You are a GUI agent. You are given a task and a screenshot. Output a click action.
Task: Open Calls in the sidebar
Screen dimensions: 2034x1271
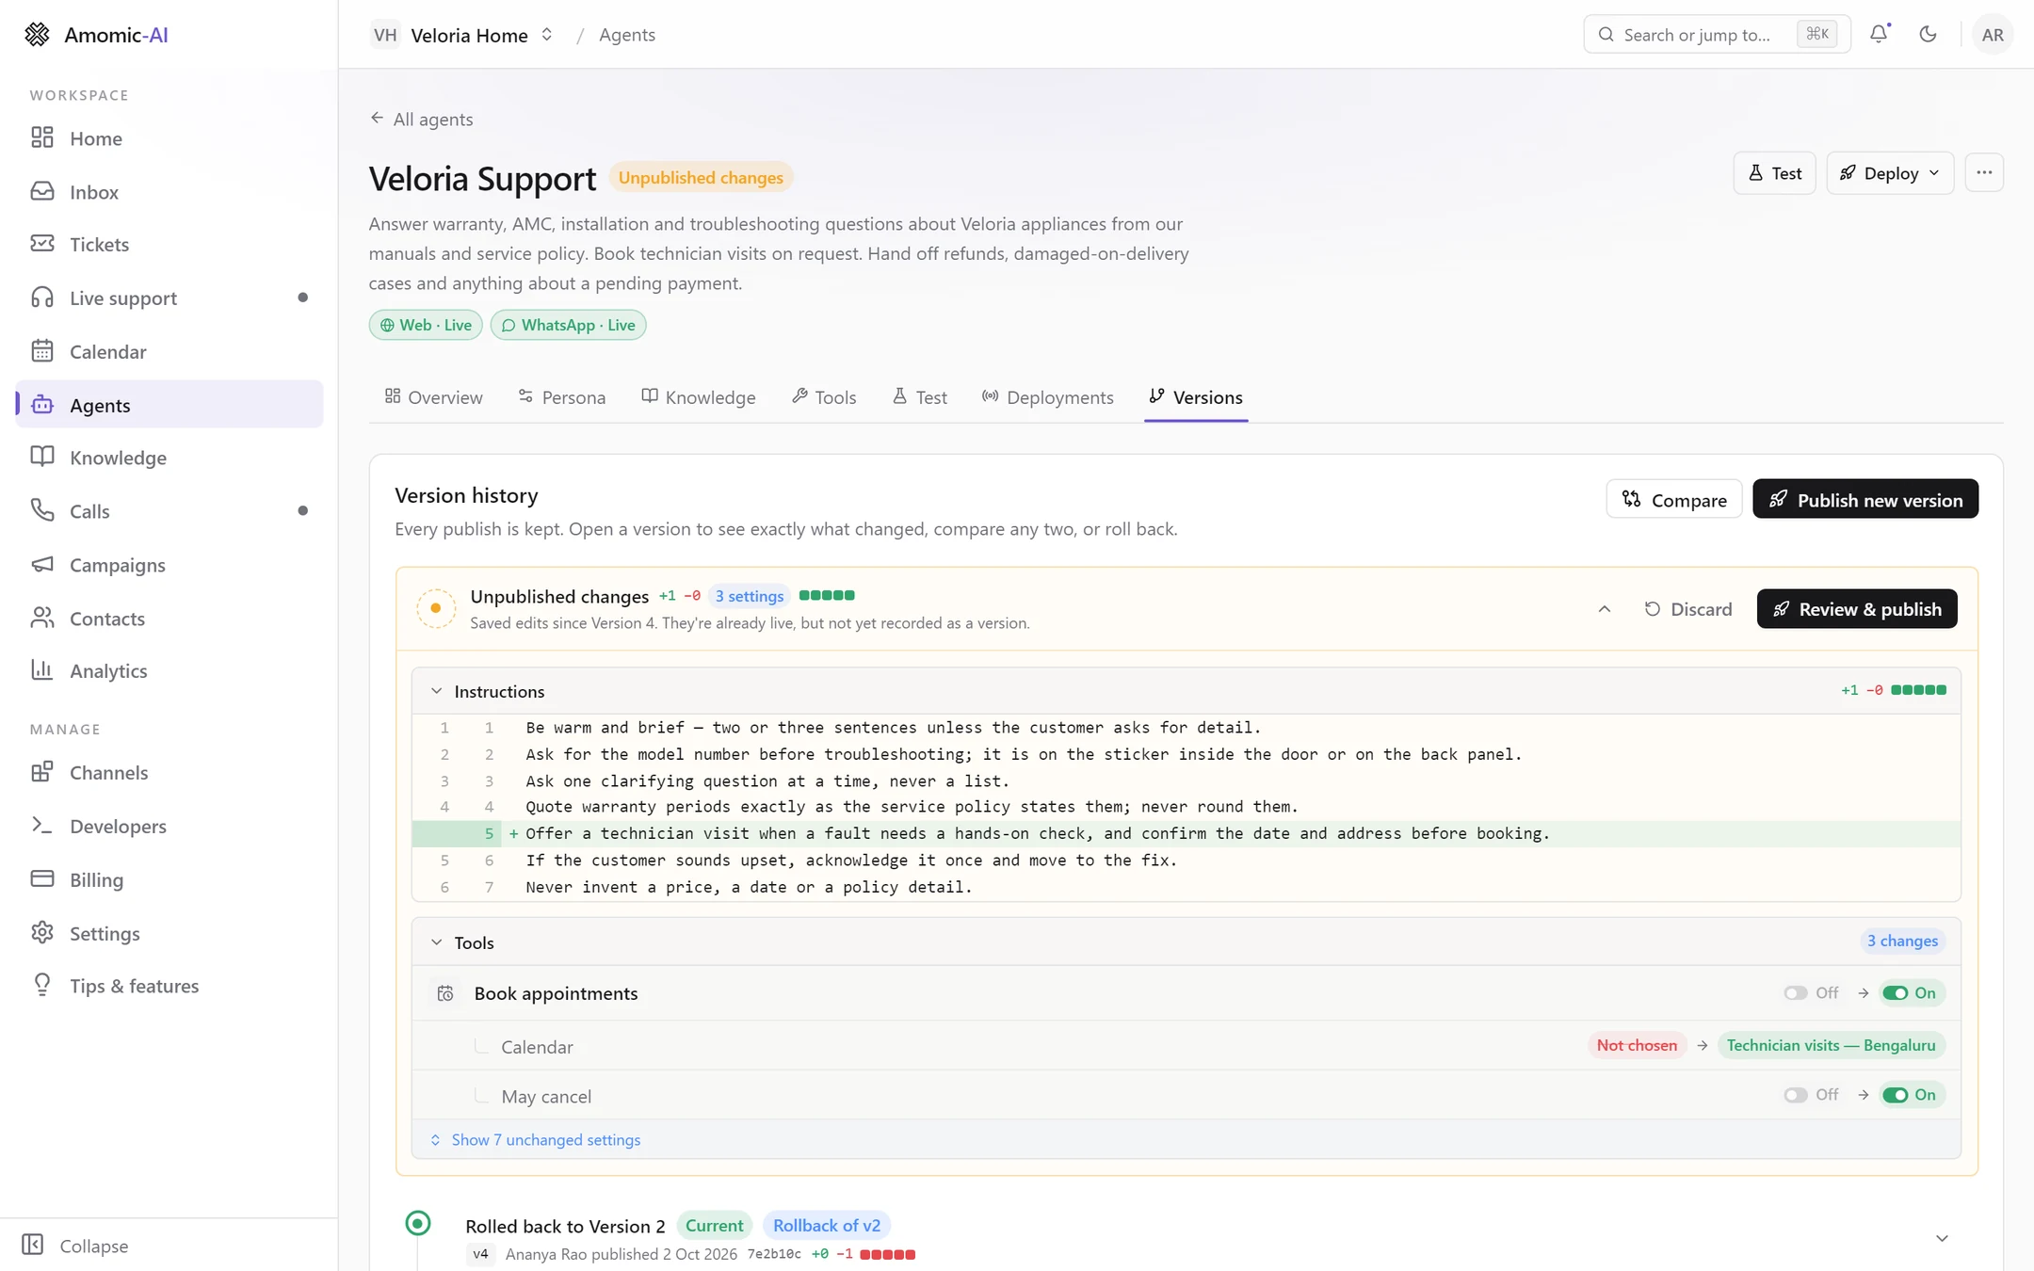(x=169, y=510)
